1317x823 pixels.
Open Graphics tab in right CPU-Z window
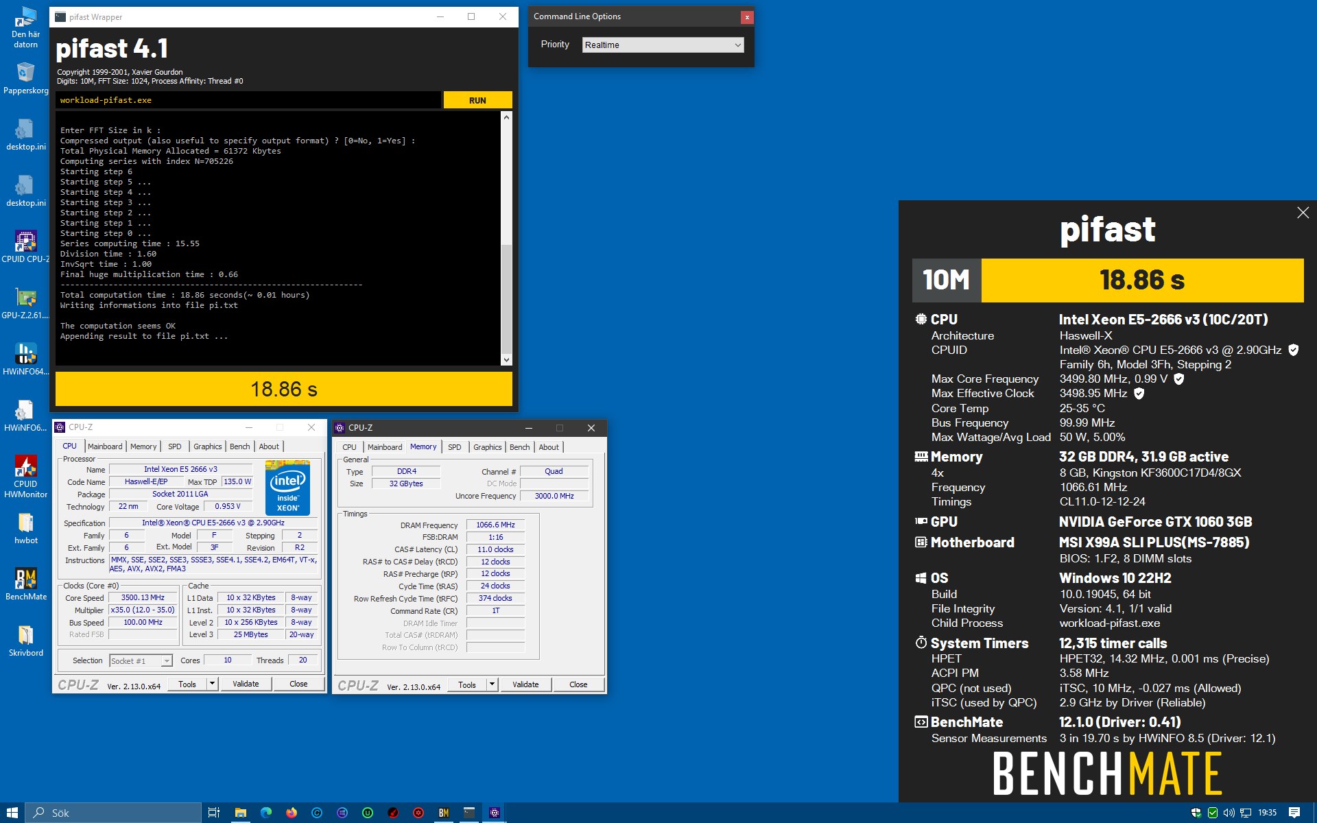[487, 447]
